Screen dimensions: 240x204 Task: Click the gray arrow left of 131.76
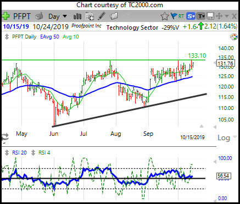point(215,63)
